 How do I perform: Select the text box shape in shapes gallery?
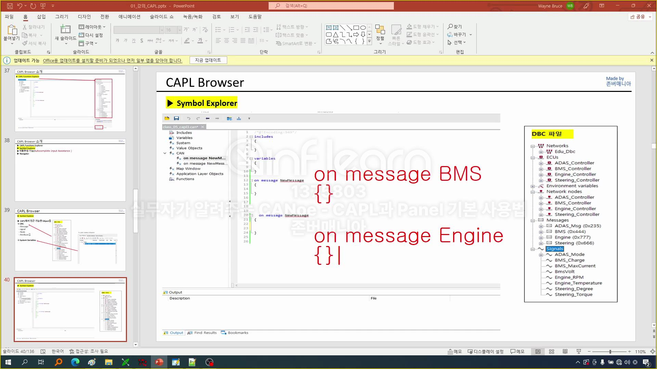(x=329, y=28)
